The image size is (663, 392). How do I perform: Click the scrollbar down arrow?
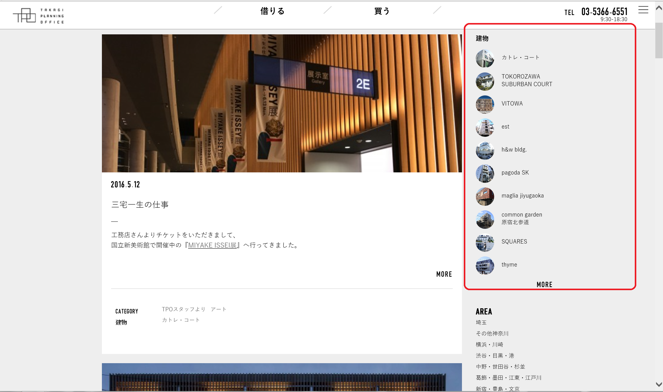tap(659, 384)
